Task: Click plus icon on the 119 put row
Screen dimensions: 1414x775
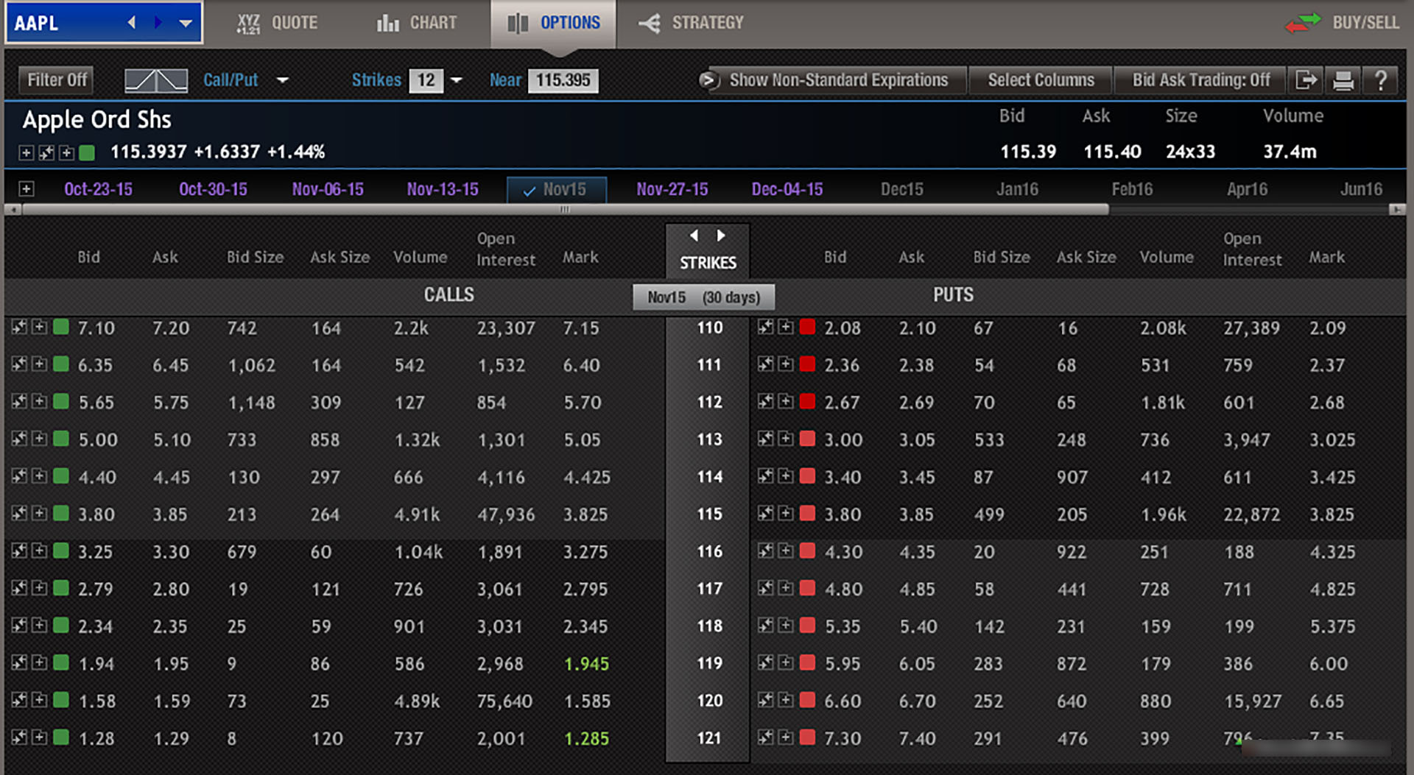Action: [x=786, y=662]
